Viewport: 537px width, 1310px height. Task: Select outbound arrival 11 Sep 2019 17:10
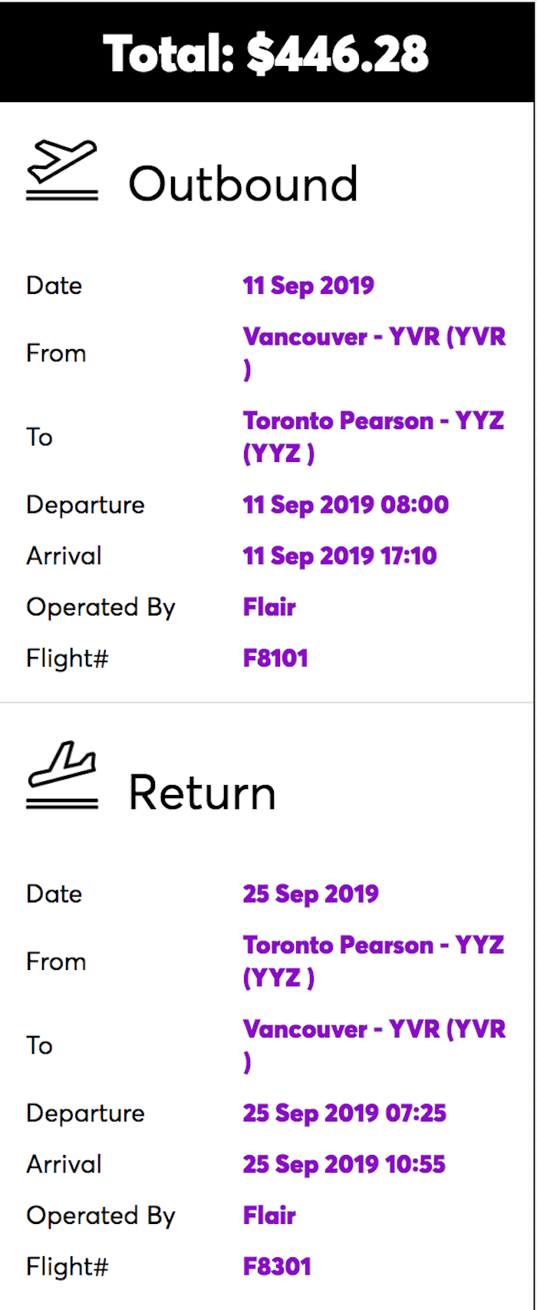tap(340, 556)
